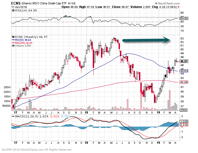Click the Open 46.89 value
This screenshot has width=198, height=153.
pos(70,7)
